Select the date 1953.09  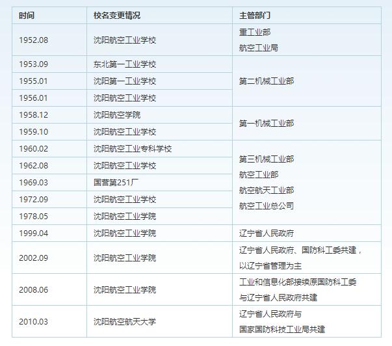34,64
